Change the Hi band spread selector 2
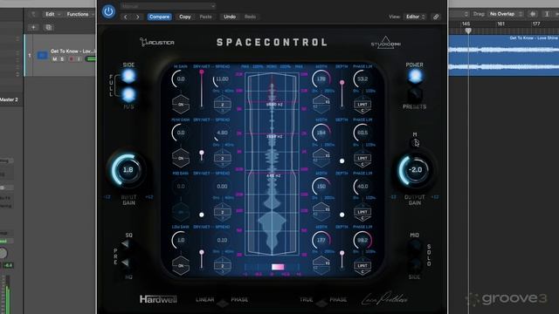 click(222, 105)
